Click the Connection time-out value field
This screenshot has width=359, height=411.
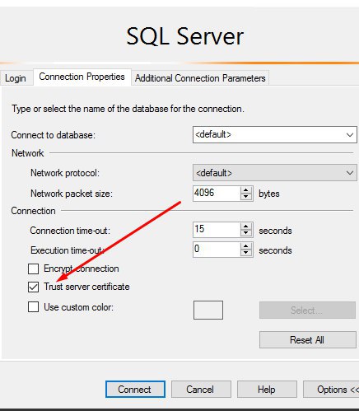click(217, 230)
